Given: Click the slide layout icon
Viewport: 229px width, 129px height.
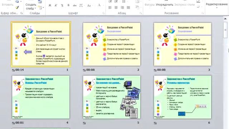Looking at the screenshot, I should click(x=40, y=7).
